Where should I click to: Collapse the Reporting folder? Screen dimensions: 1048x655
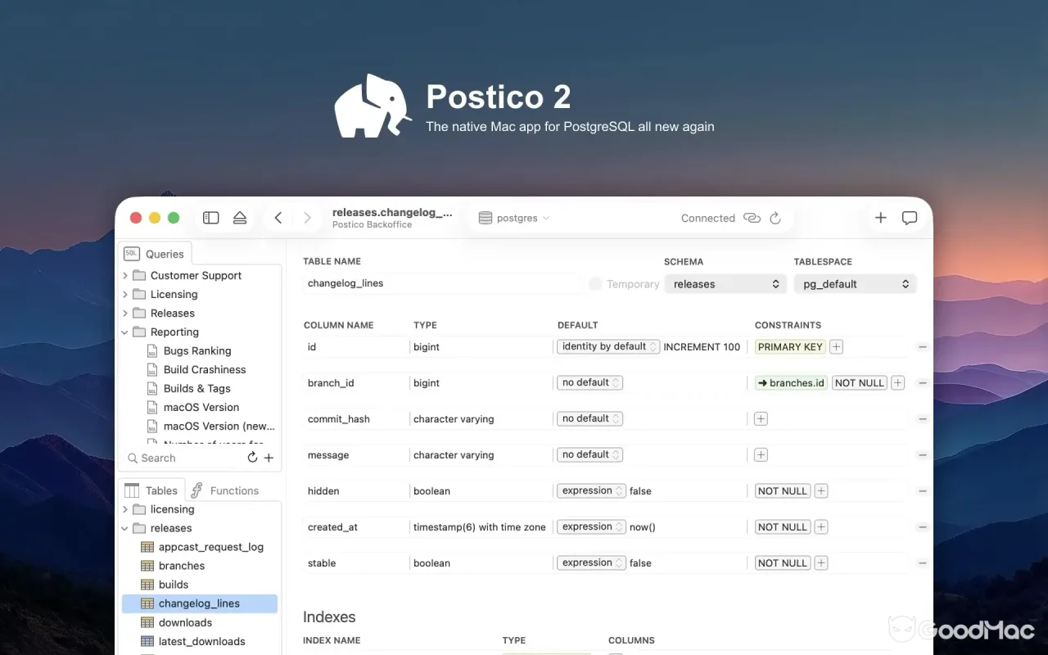click(x=125, y=332)
